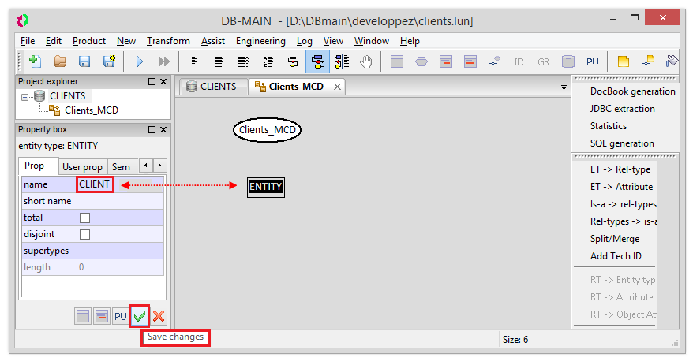693x361 pixels.
Task: Click the Save floppy disk icon
Action: [84, 61]
